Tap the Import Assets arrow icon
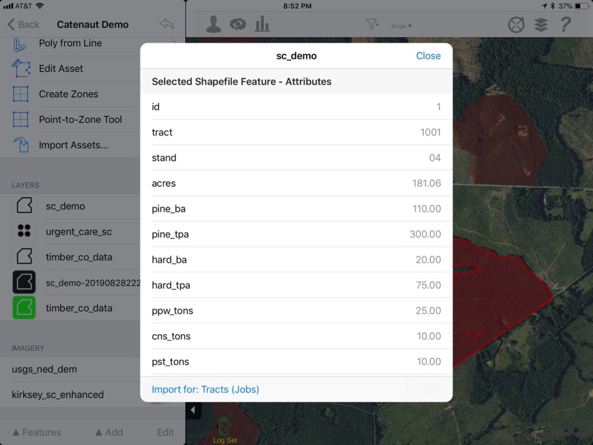Viewport: 593px width, 445px height. coord(21,145)
